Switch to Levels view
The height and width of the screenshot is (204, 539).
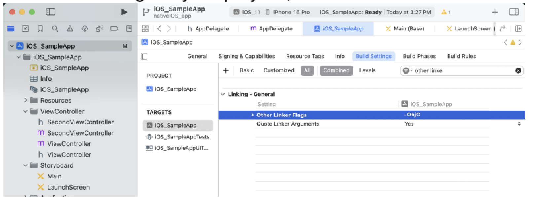point(367,70)
